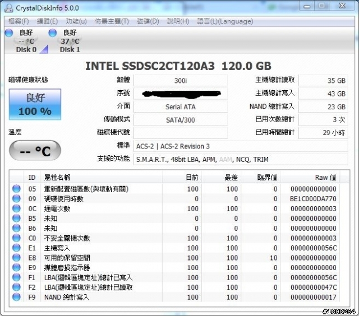The image size is (359, 316).
Task: Click status orb of attribute E1 row
Action: click(16, 248)
